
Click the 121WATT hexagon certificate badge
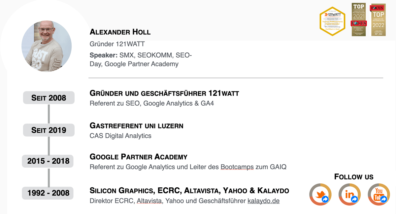(332, 21)
